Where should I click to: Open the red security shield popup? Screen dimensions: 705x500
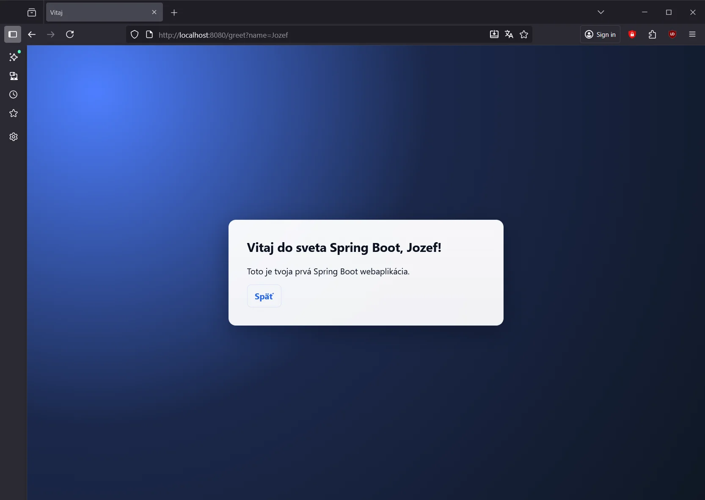632,34
